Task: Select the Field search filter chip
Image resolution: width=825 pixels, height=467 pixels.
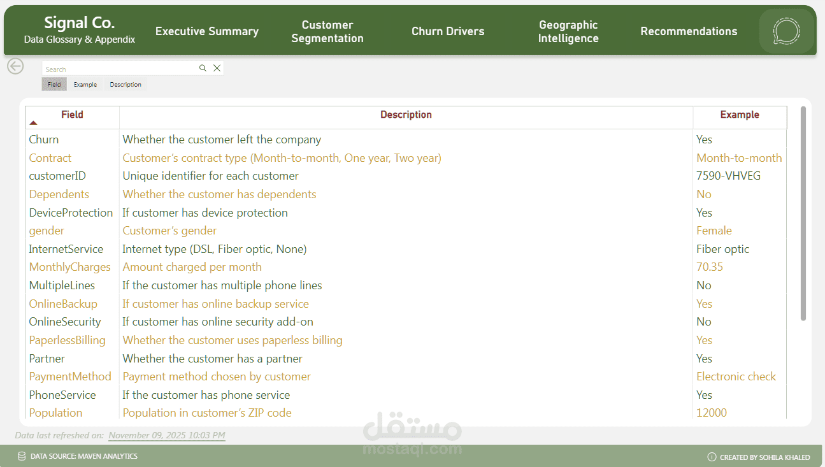Action: click(54, 84)
